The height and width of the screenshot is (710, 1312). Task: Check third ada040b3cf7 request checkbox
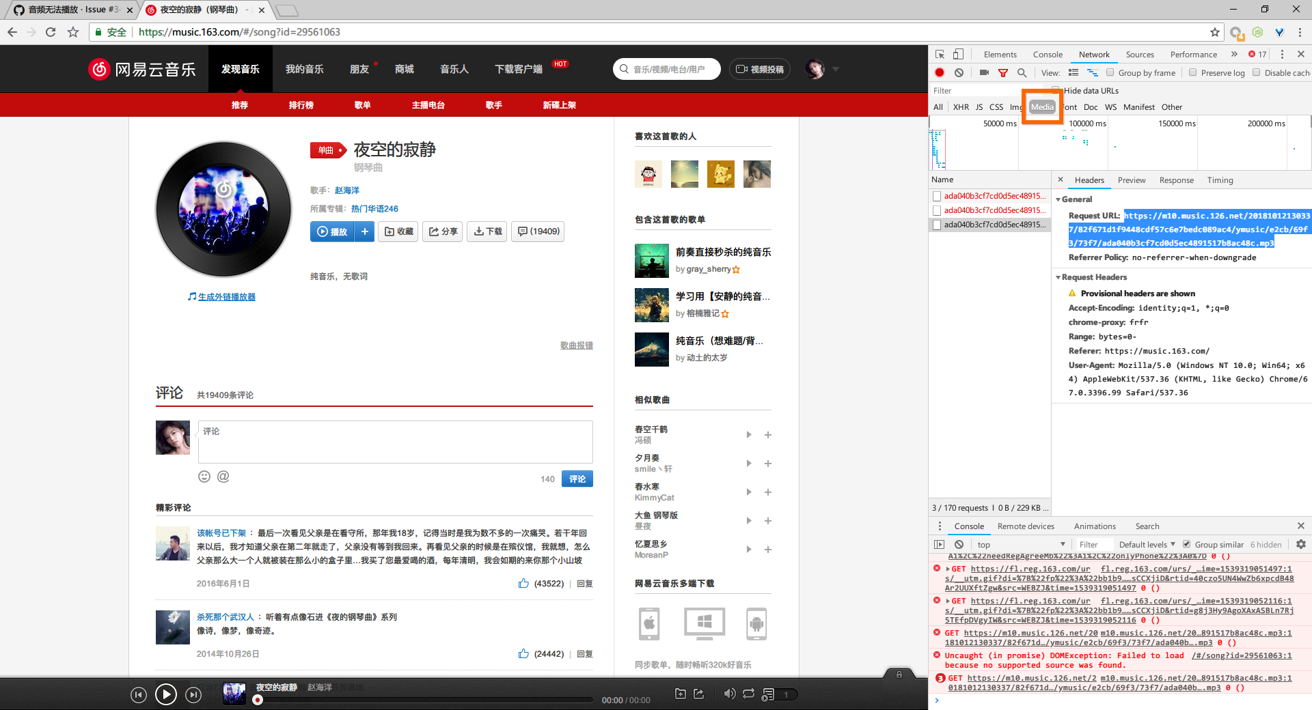[938, 225]
